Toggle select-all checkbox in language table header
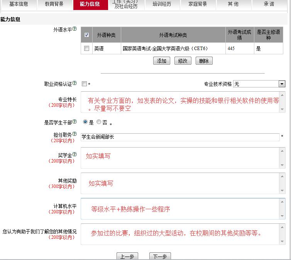291x260 pixels. pyautogui.click(x=86, y=35)
